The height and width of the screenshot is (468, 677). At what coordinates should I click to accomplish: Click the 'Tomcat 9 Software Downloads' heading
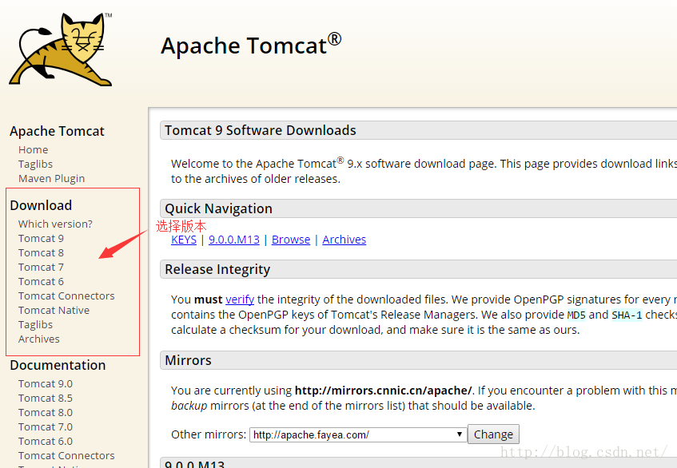click(x=261, y=130)
